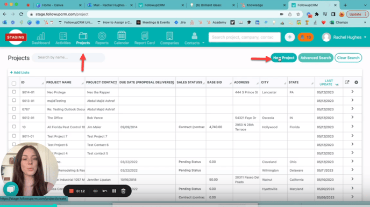
Task: Go back in browser history
Action: point(5,14)
